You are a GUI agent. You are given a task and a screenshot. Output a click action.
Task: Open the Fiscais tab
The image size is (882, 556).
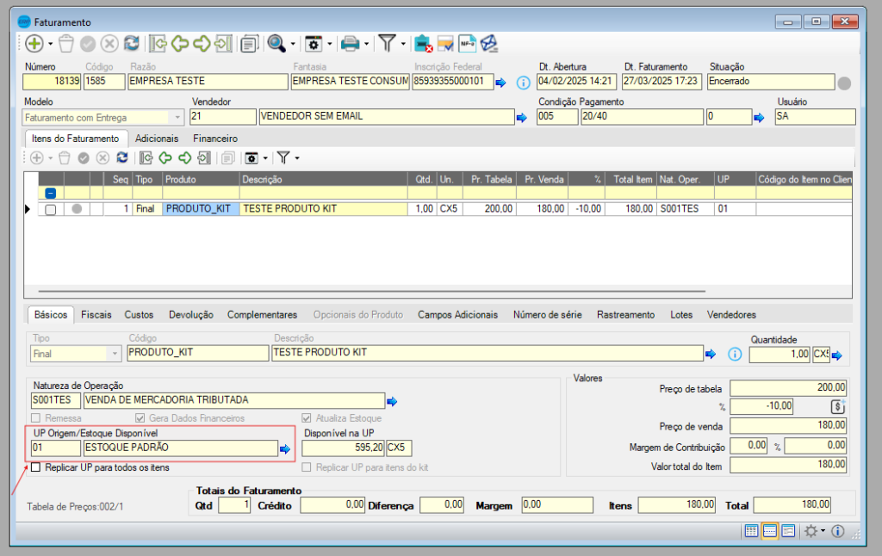[96, 315]
